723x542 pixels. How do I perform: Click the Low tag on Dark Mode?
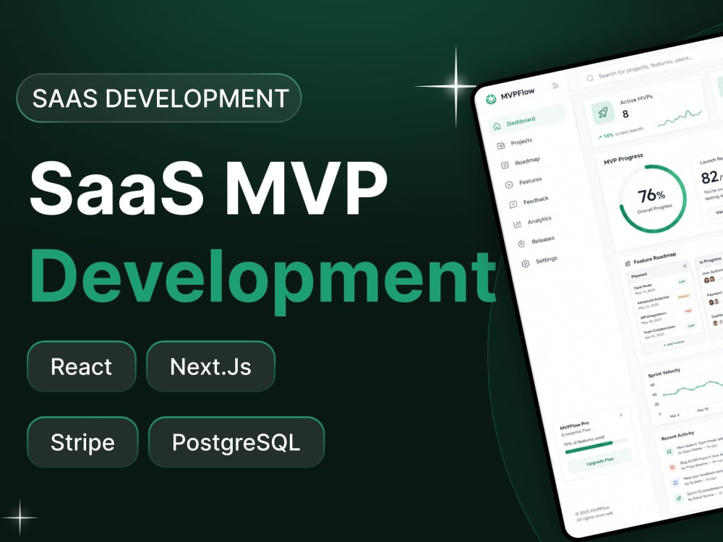(x=682, y=282)
